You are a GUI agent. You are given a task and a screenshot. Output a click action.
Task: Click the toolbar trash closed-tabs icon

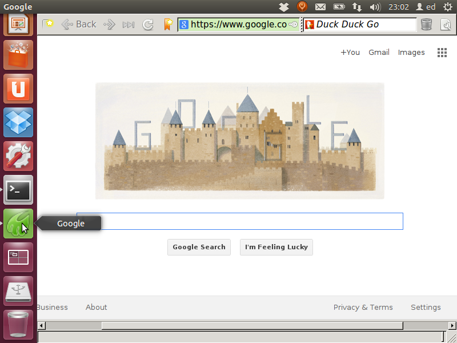point(426,25)
